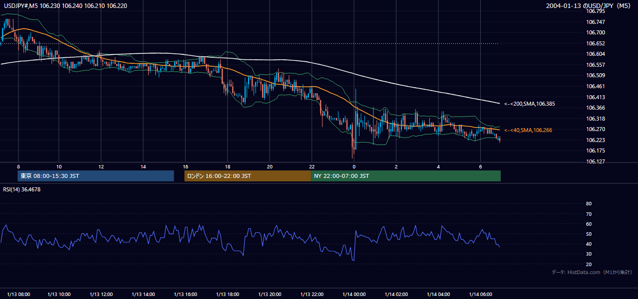Click RSI level 50 on scale
Screen dimensions: 638x299
pyautogui.click(x=589, y=234)
